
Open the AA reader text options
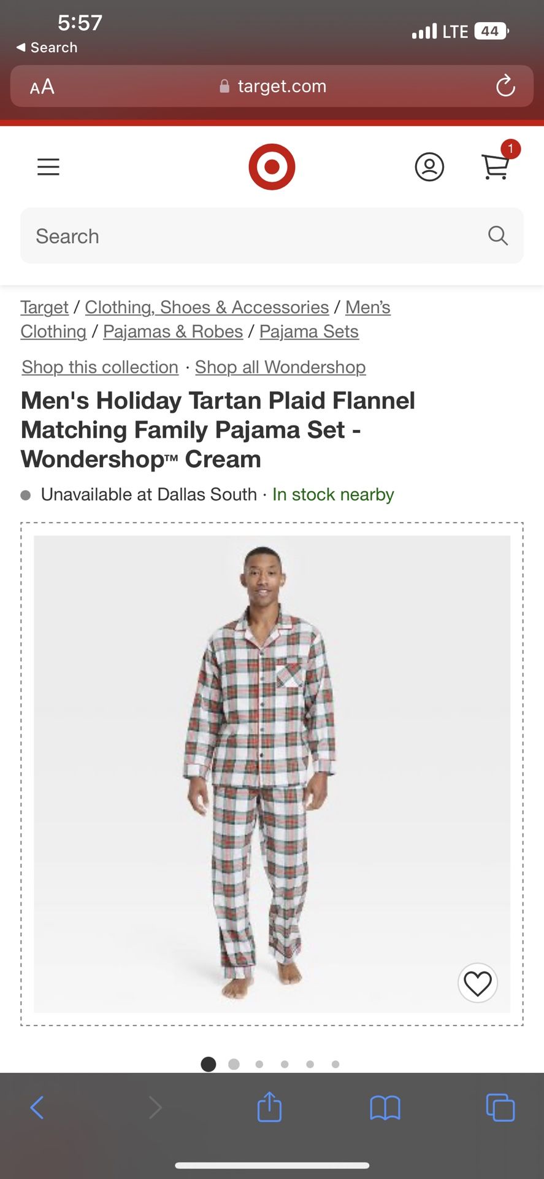point(42,87)
